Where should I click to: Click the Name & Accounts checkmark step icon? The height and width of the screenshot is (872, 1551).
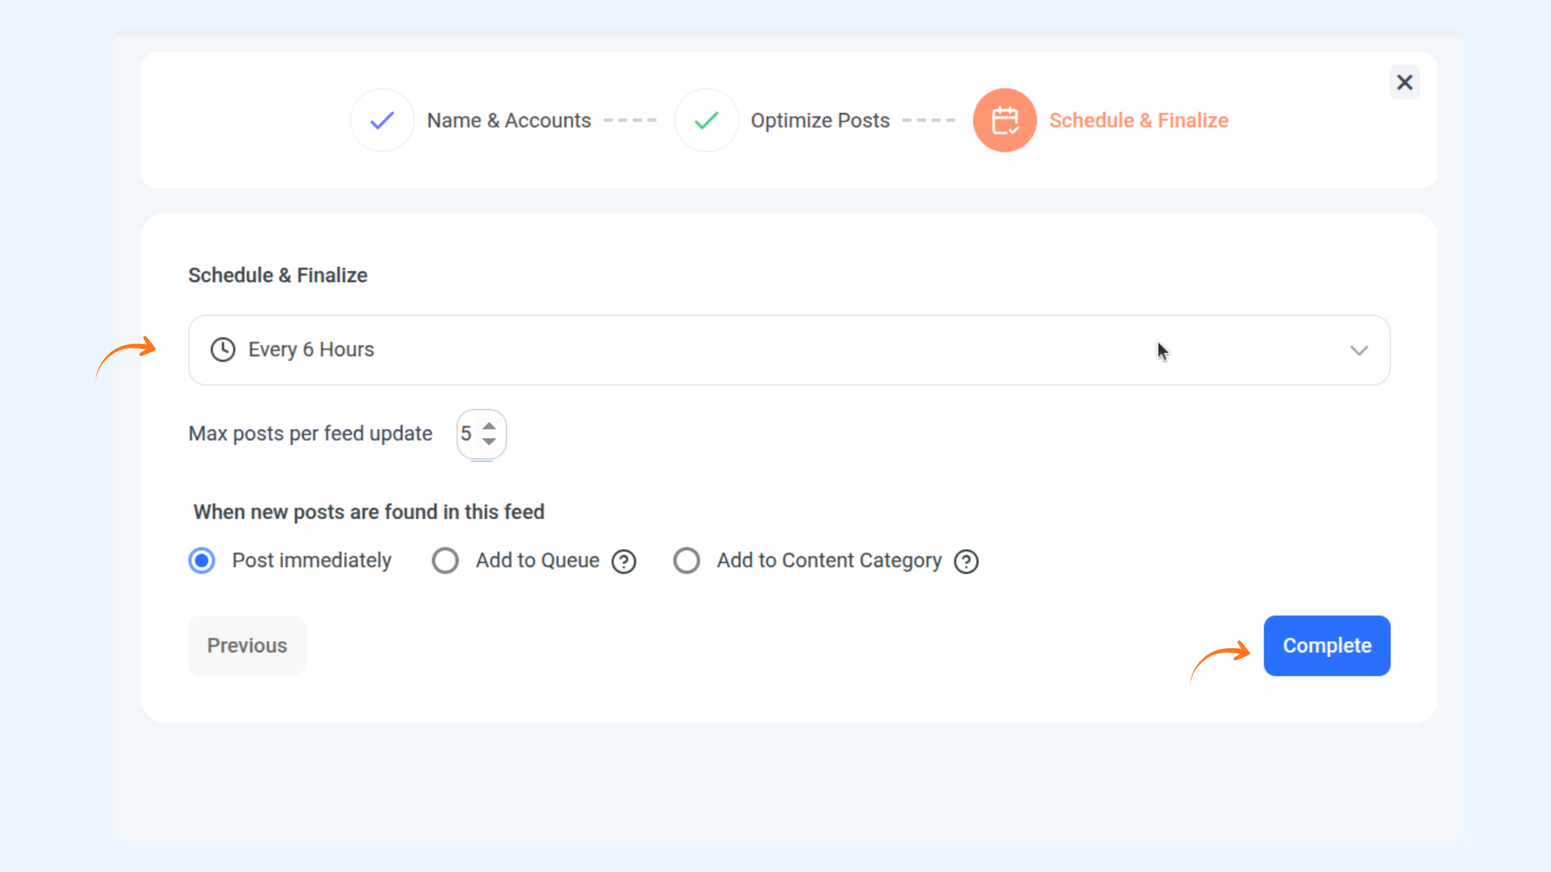click(x=382, y=120)
